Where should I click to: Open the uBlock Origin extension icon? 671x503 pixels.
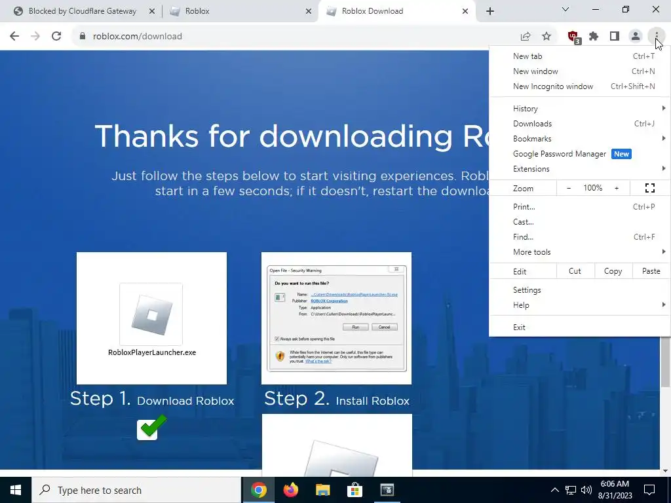click(573, 37)
